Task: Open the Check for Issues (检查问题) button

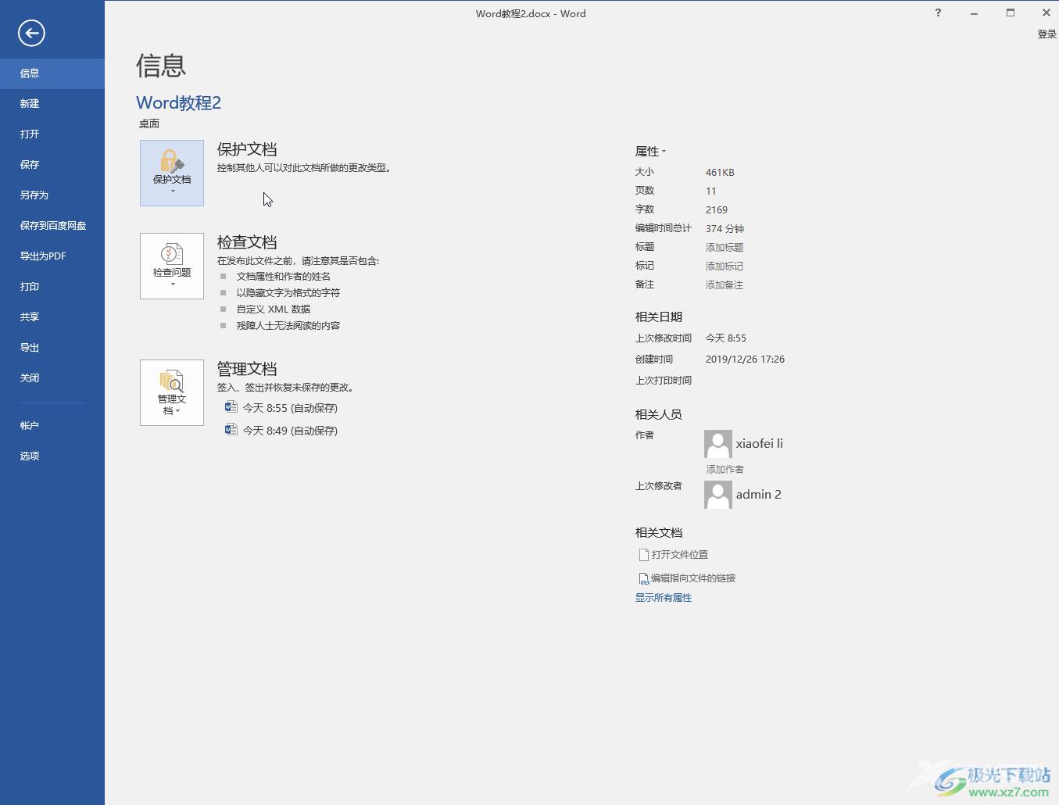Action: click(172, 266)
